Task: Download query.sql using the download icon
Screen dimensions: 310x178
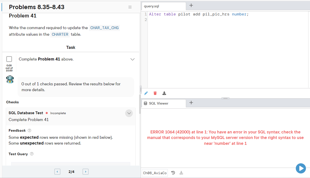Action: pyautogui.click(x=164, y=93)
